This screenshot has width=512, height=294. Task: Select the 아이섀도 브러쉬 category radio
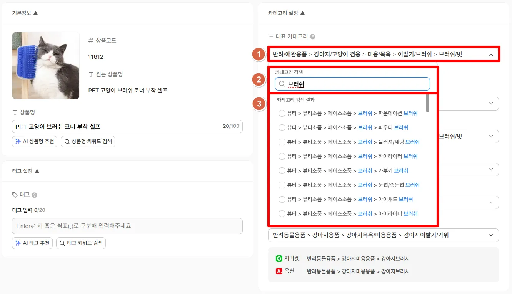[282, 199]
